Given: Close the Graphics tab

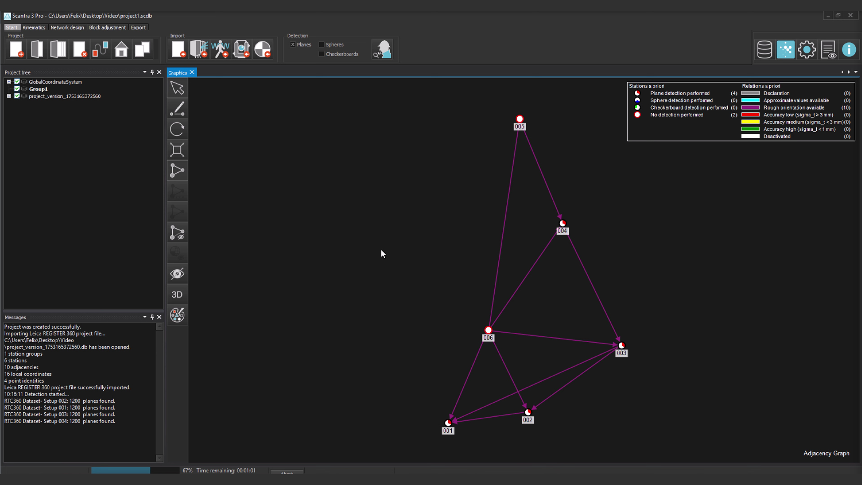Looking at the screenshot, I should click(x=192, y=72).
